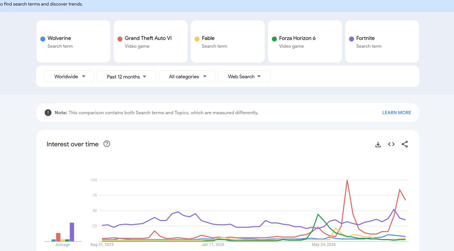Viewport: 454px width, 251px height.
Task: Click the yellow Fable line peak
Action: [336, 228]
